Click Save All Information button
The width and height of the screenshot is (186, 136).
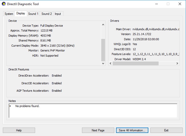pyautogui.click(x=132, y=130)
